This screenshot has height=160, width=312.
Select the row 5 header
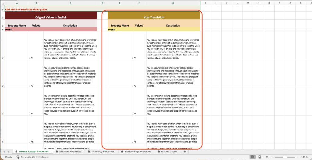2,58
